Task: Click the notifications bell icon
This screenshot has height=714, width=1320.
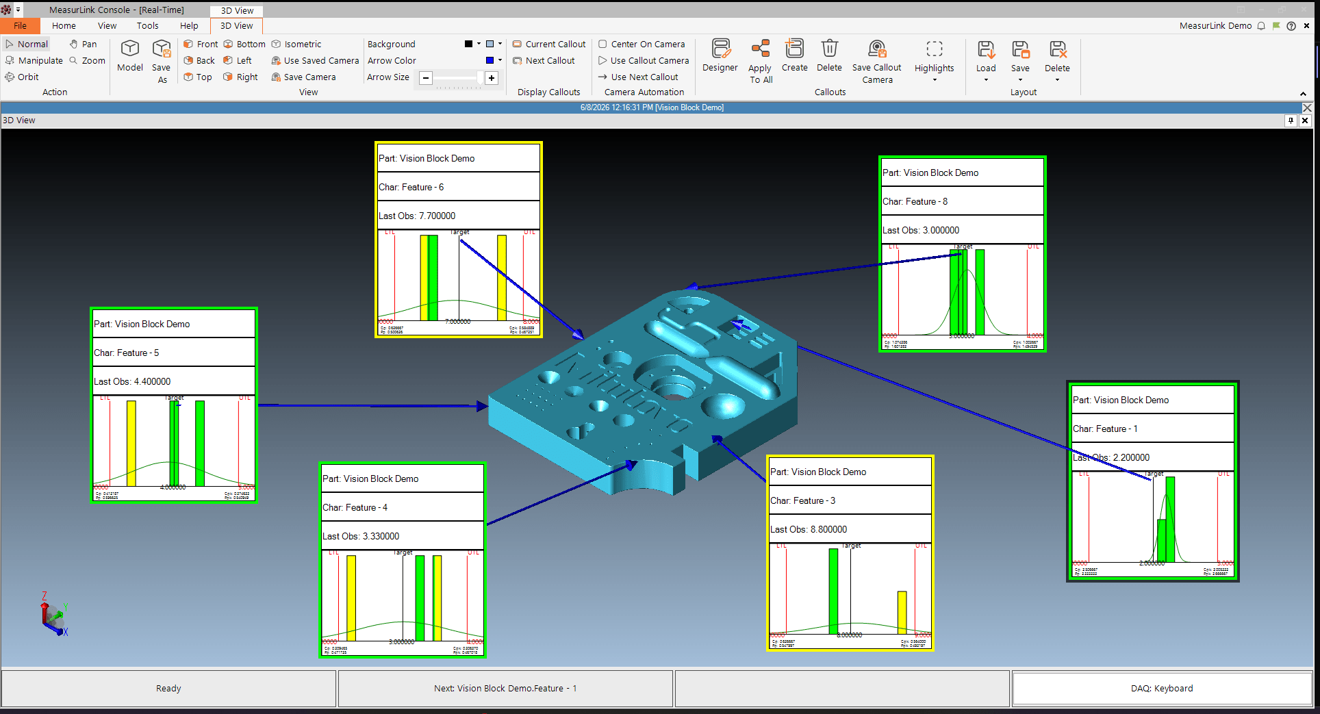Action: (x=1261, y=25)
